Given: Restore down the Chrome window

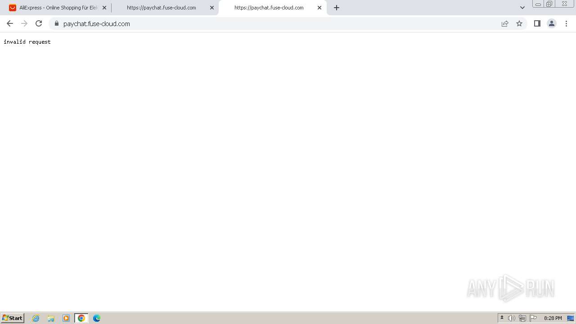Looking at the screenshot, I should (549, 4).
